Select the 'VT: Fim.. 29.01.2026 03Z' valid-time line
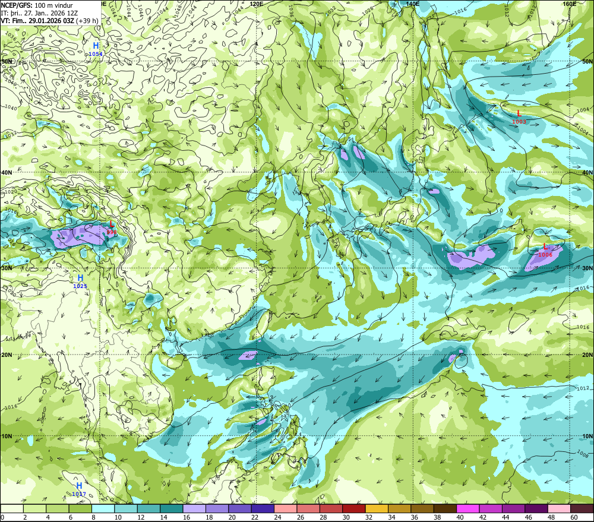Viewport: 594px width, 522px height. tap(37, 20)
